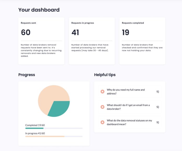Open 'What do the data removal statuses' tip
The width and height of the screenshot is (182, 151).
coord(129,122)
